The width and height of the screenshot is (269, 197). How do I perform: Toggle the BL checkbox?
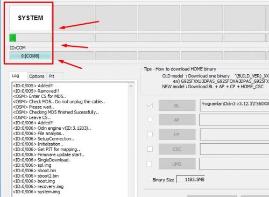[150, 105]
